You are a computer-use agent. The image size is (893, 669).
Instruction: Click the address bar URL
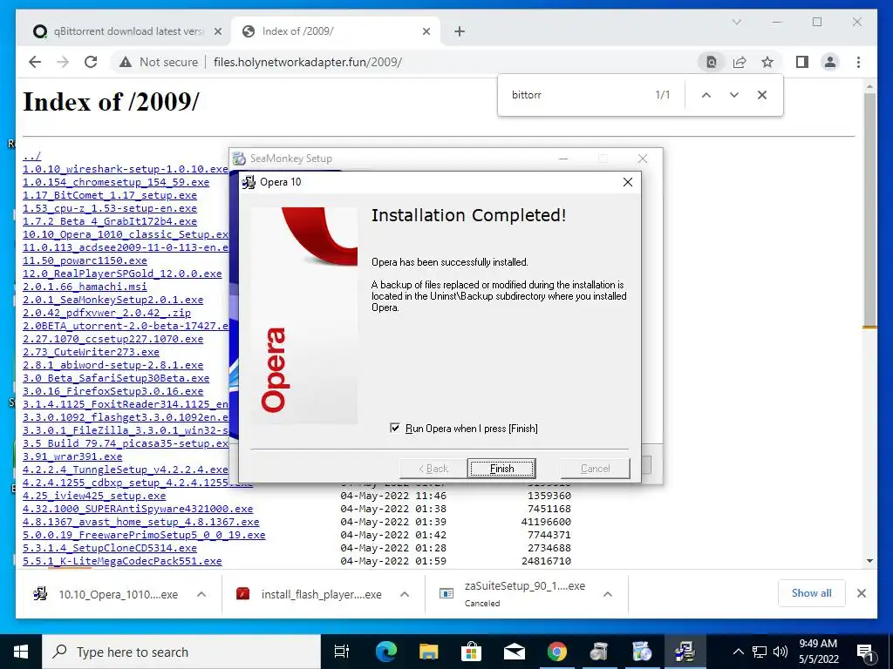point(308,62)
